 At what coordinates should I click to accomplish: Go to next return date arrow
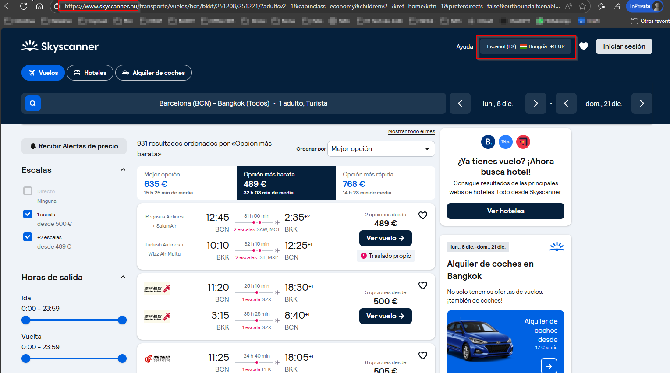(642, 103)
